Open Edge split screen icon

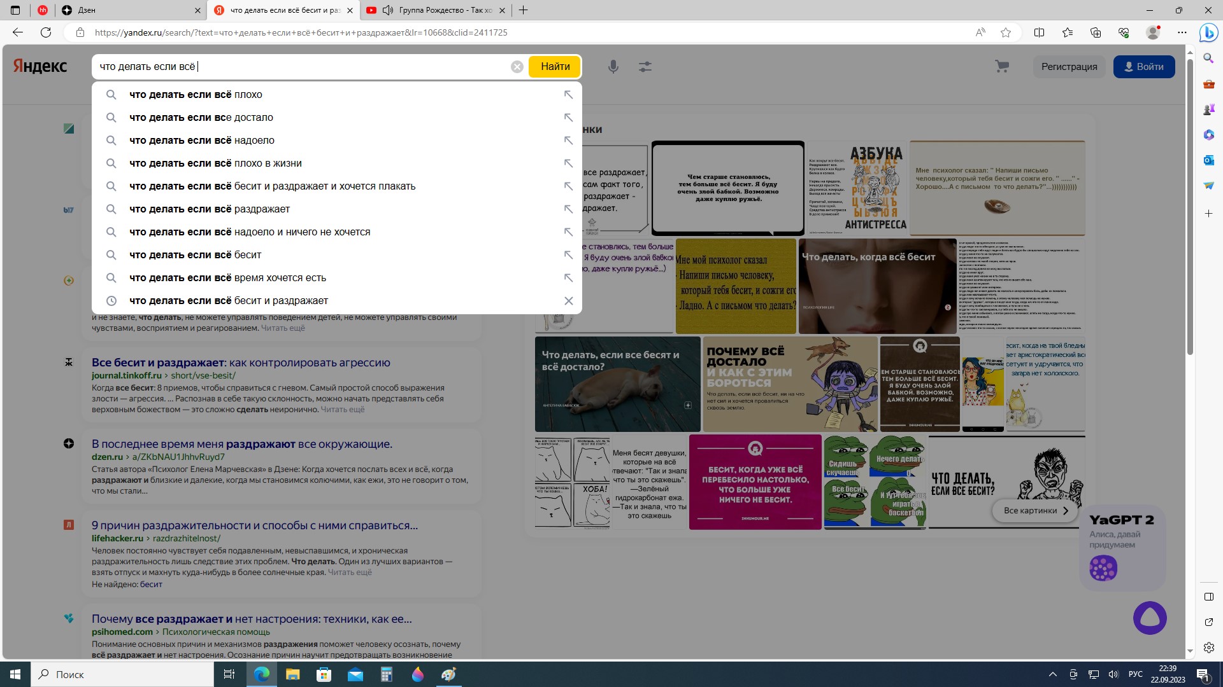click(1039, 32)
